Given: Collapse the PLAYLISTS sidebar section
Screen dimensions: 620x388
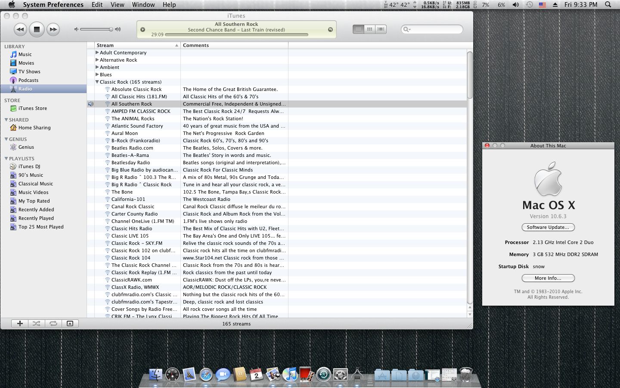Looking at the screenshot, I should tap(6, 159).
